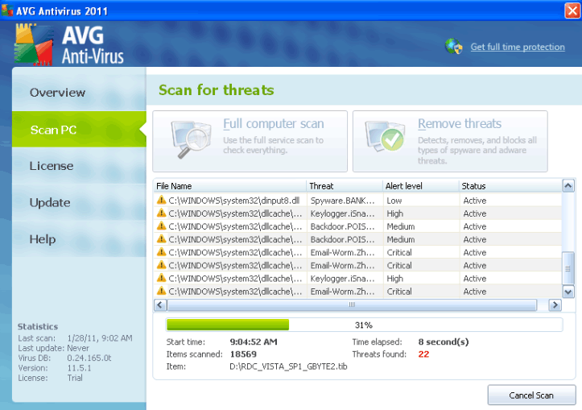Open the License section
This screenshot has width=582, height=410.
pyautogui.click(x=52, y=166)
